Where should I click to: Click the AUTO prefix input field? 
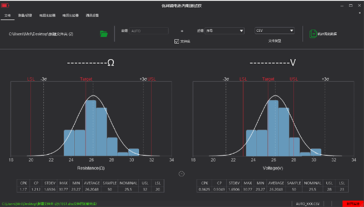point(148,31)
